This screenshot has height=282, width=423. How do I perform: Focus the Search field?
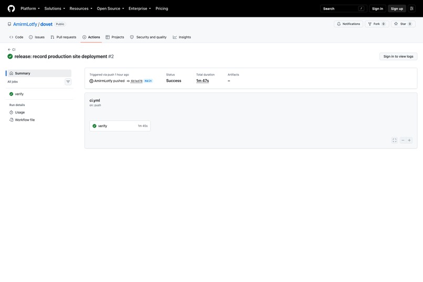[x=343, y=8]
